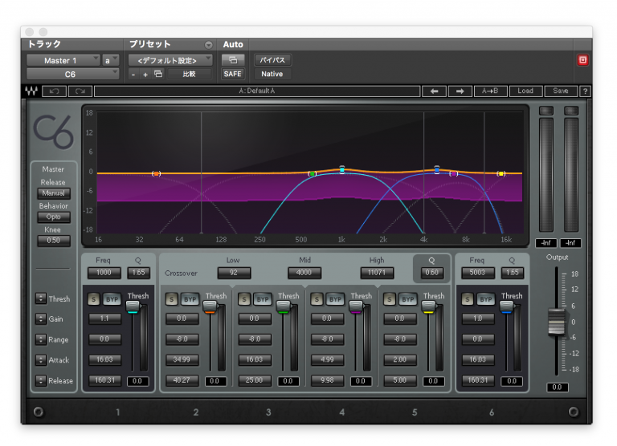Image resolution: width=617 pixels, height=446 pixels.
Task: Click the High crossover field 11071
Action: click(x=377, y=273)
